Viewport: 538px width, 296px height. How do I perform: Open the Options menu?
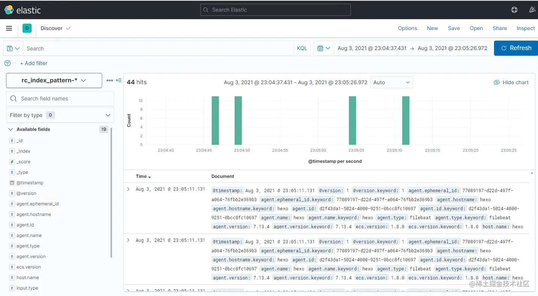point(408,28)
